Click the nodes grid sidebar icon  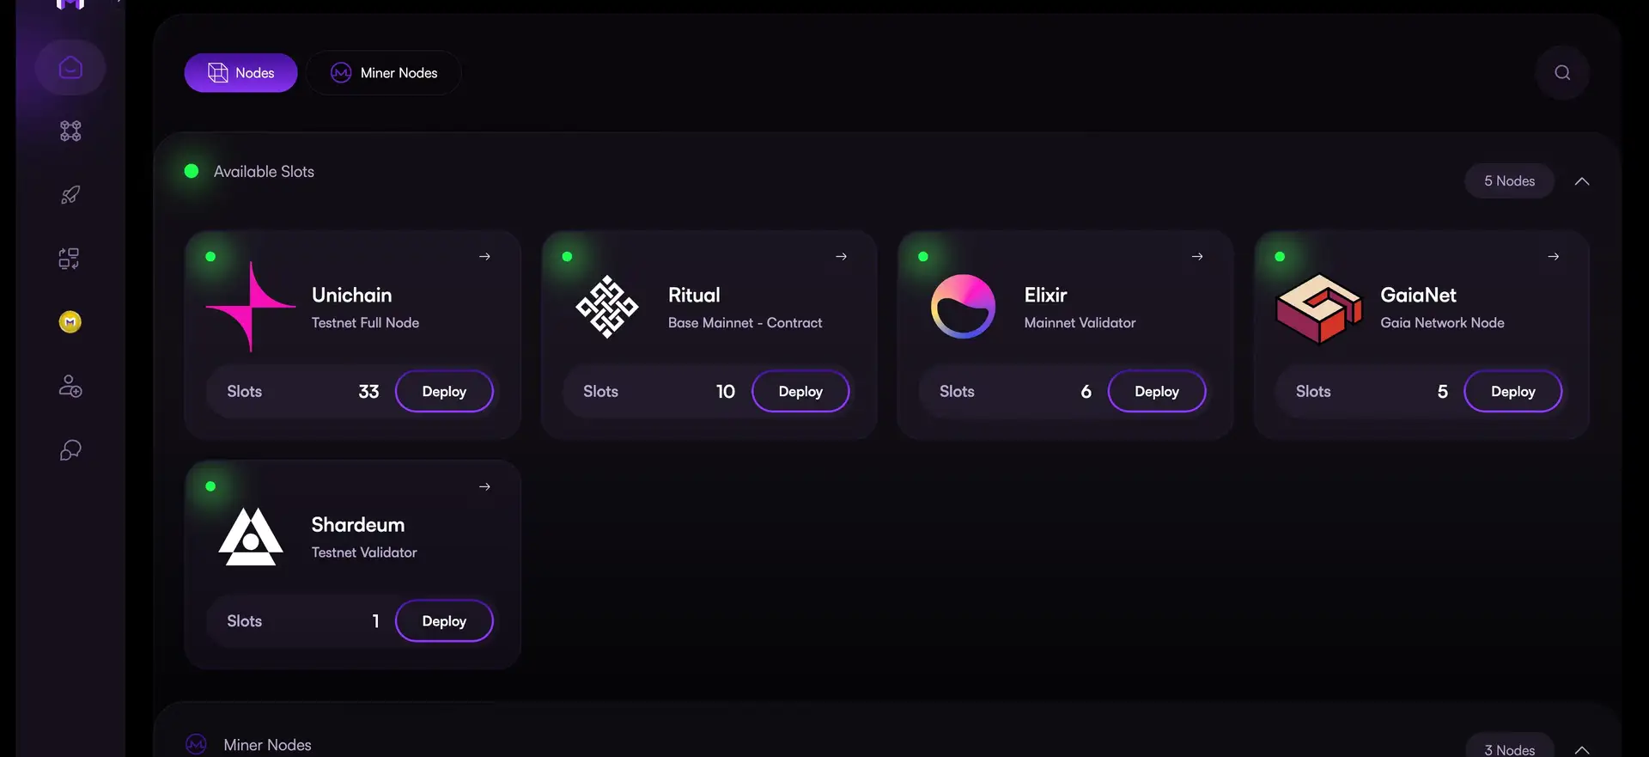tap(70, 131)
